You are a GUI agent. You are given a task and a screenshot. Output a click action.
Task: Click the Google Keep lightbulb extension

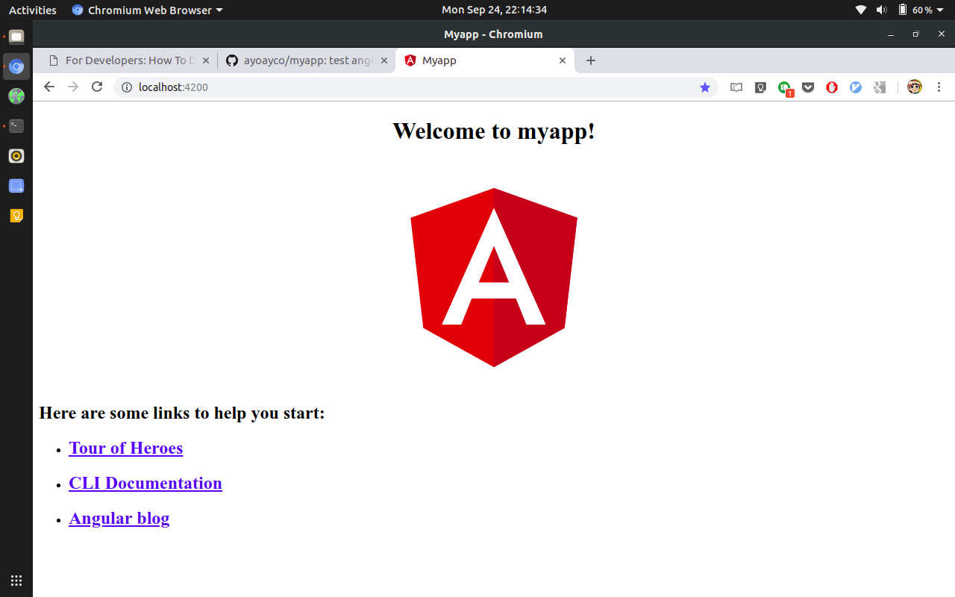pyautogui.click(x=760, y=87)
